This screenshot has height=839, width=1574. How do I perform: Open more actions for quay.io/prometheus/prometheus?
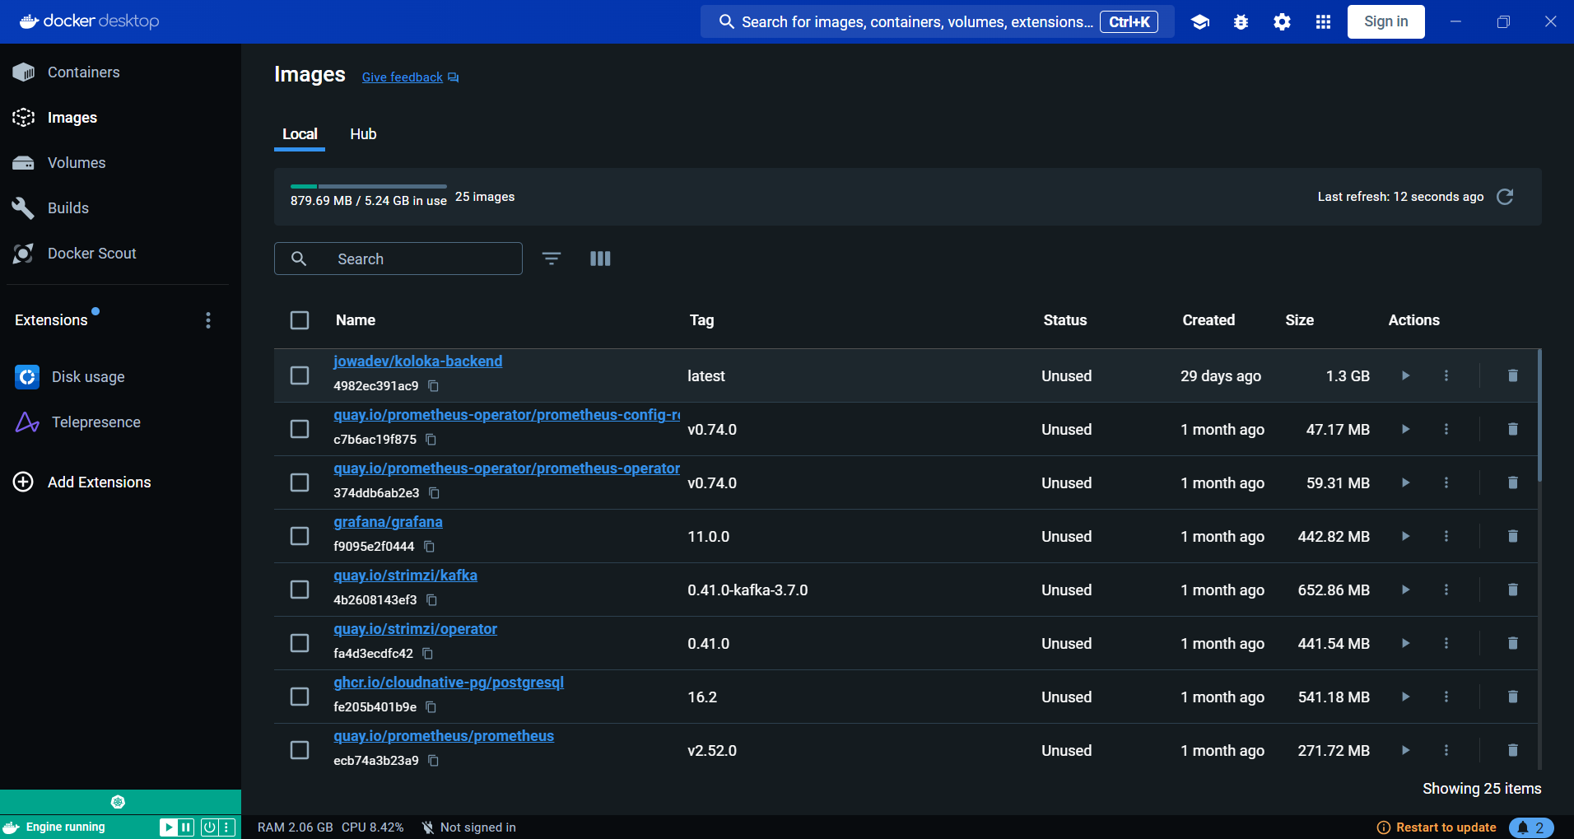1446,750
